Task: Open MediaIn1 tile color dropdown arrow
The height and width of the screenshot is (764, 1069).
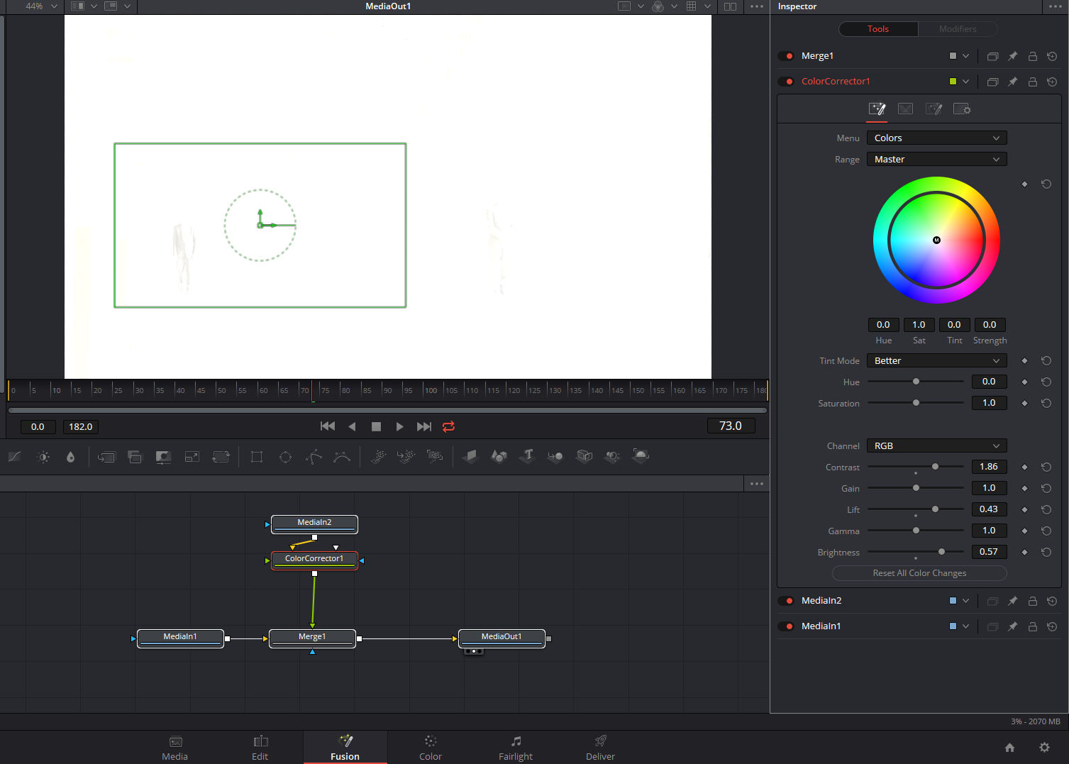Action: pyautogui.click(x=965, y=626)
